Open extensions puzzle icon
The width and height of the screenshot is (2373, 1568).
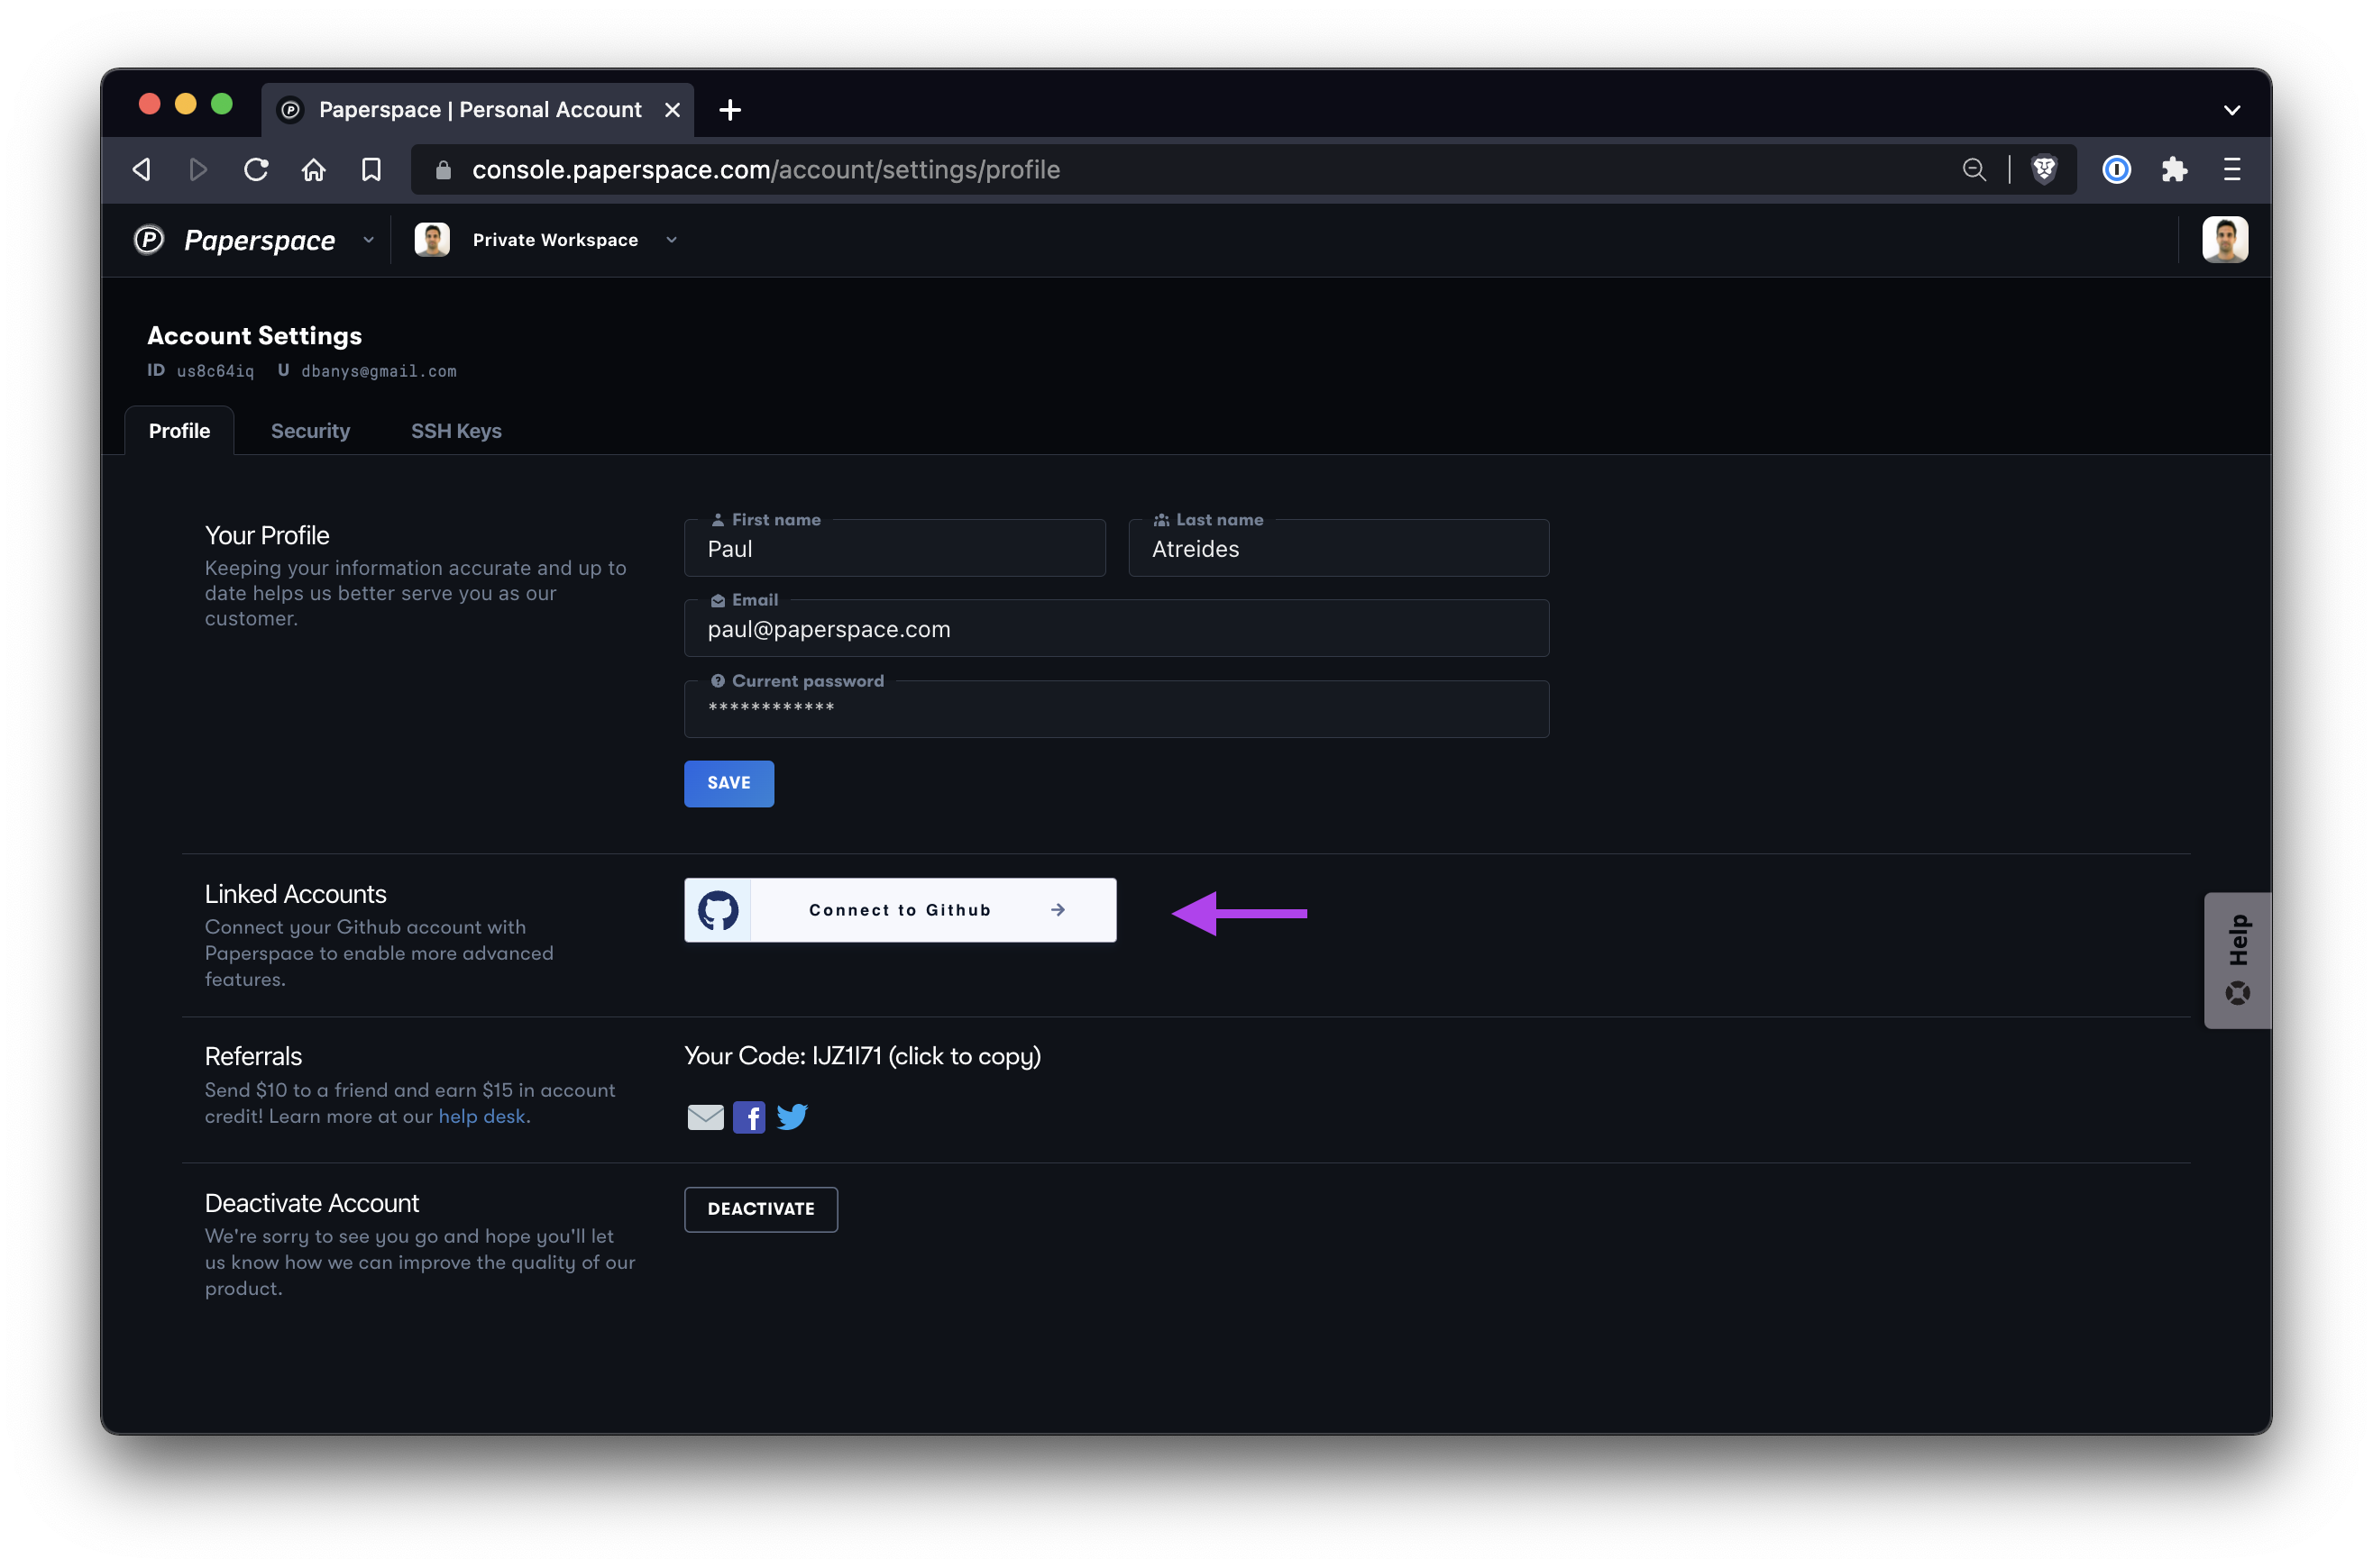pos(2174,170)
